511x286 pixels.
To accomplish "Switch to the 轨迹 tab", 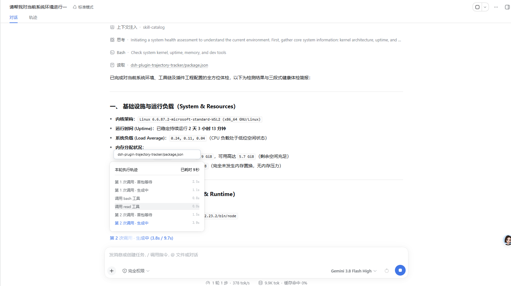I will 33,17.
